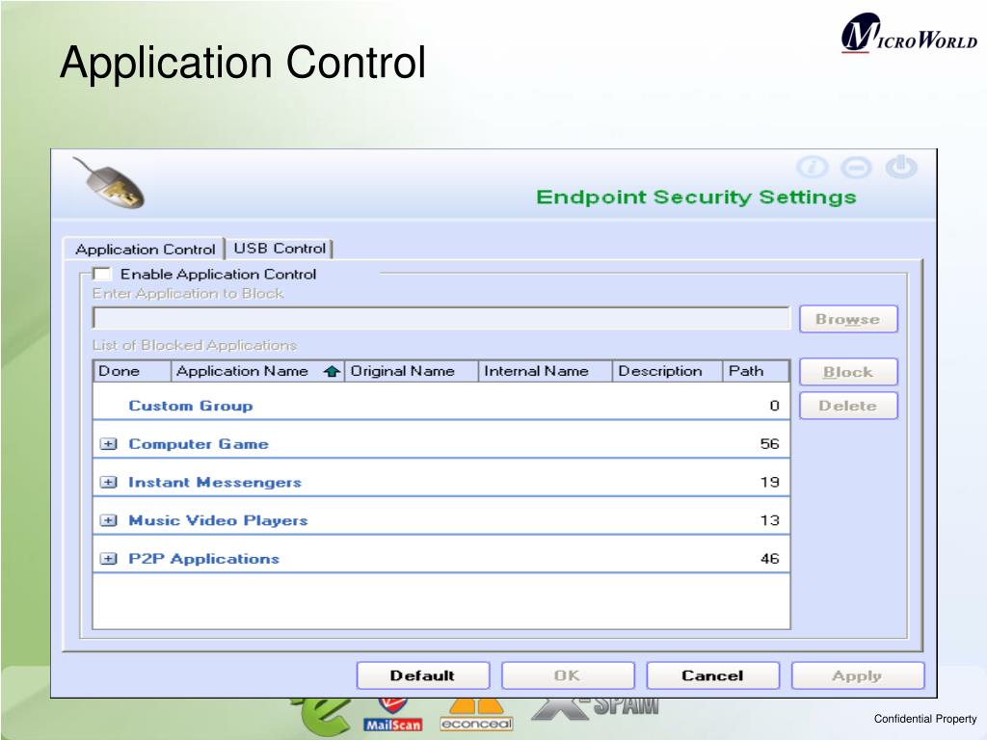The image size is (987, 740).
Task: Expand the Music Video Players group
Action: coord(108,521)
